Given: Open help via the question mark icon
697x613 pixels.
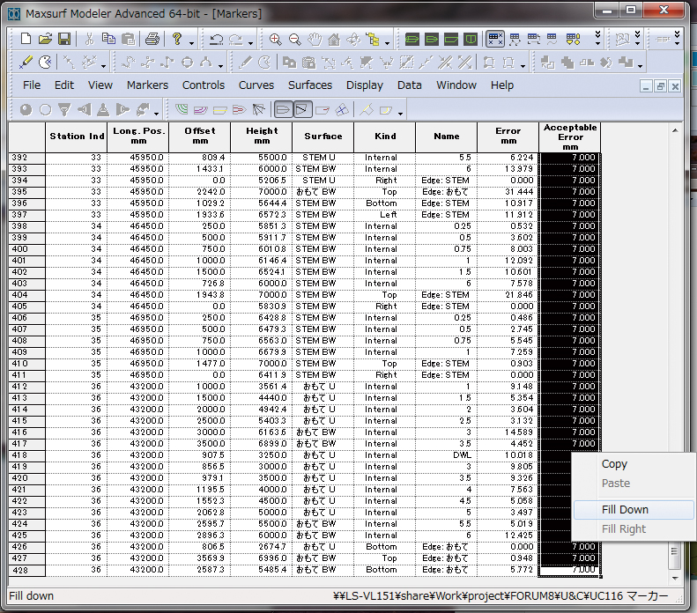Looking at the screenshot, I should point(177,39).
